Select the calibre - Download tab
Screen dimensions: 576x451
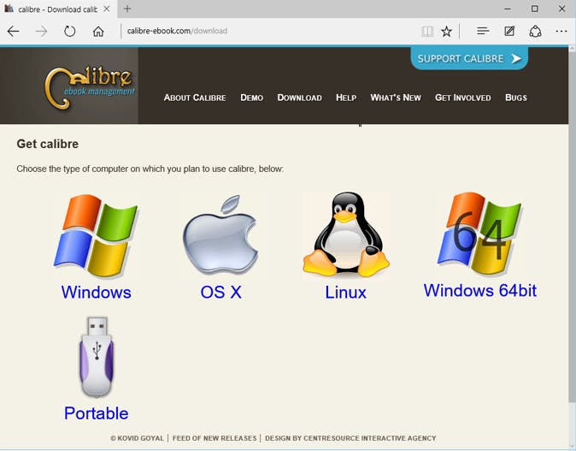coord(59,9)
